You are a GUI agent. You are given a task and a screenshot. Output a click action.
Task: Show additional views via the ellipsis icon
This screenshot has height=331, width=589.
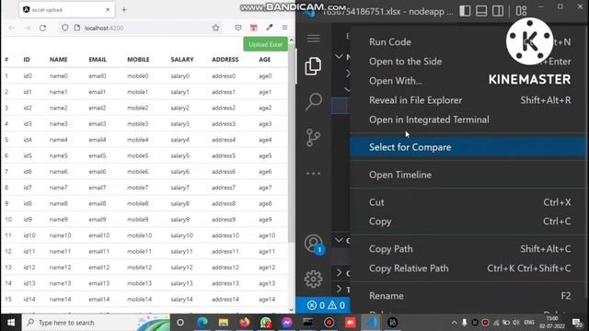point(313,174)
